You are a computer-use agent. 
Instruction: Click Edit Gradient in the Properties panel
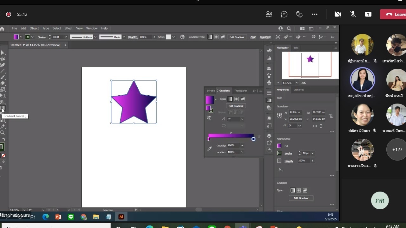click(x=301, y=198)
